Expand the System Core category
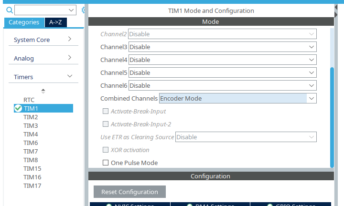Image resolution: width=344 pixels, height=206 pixels. (x=42, y=40)
